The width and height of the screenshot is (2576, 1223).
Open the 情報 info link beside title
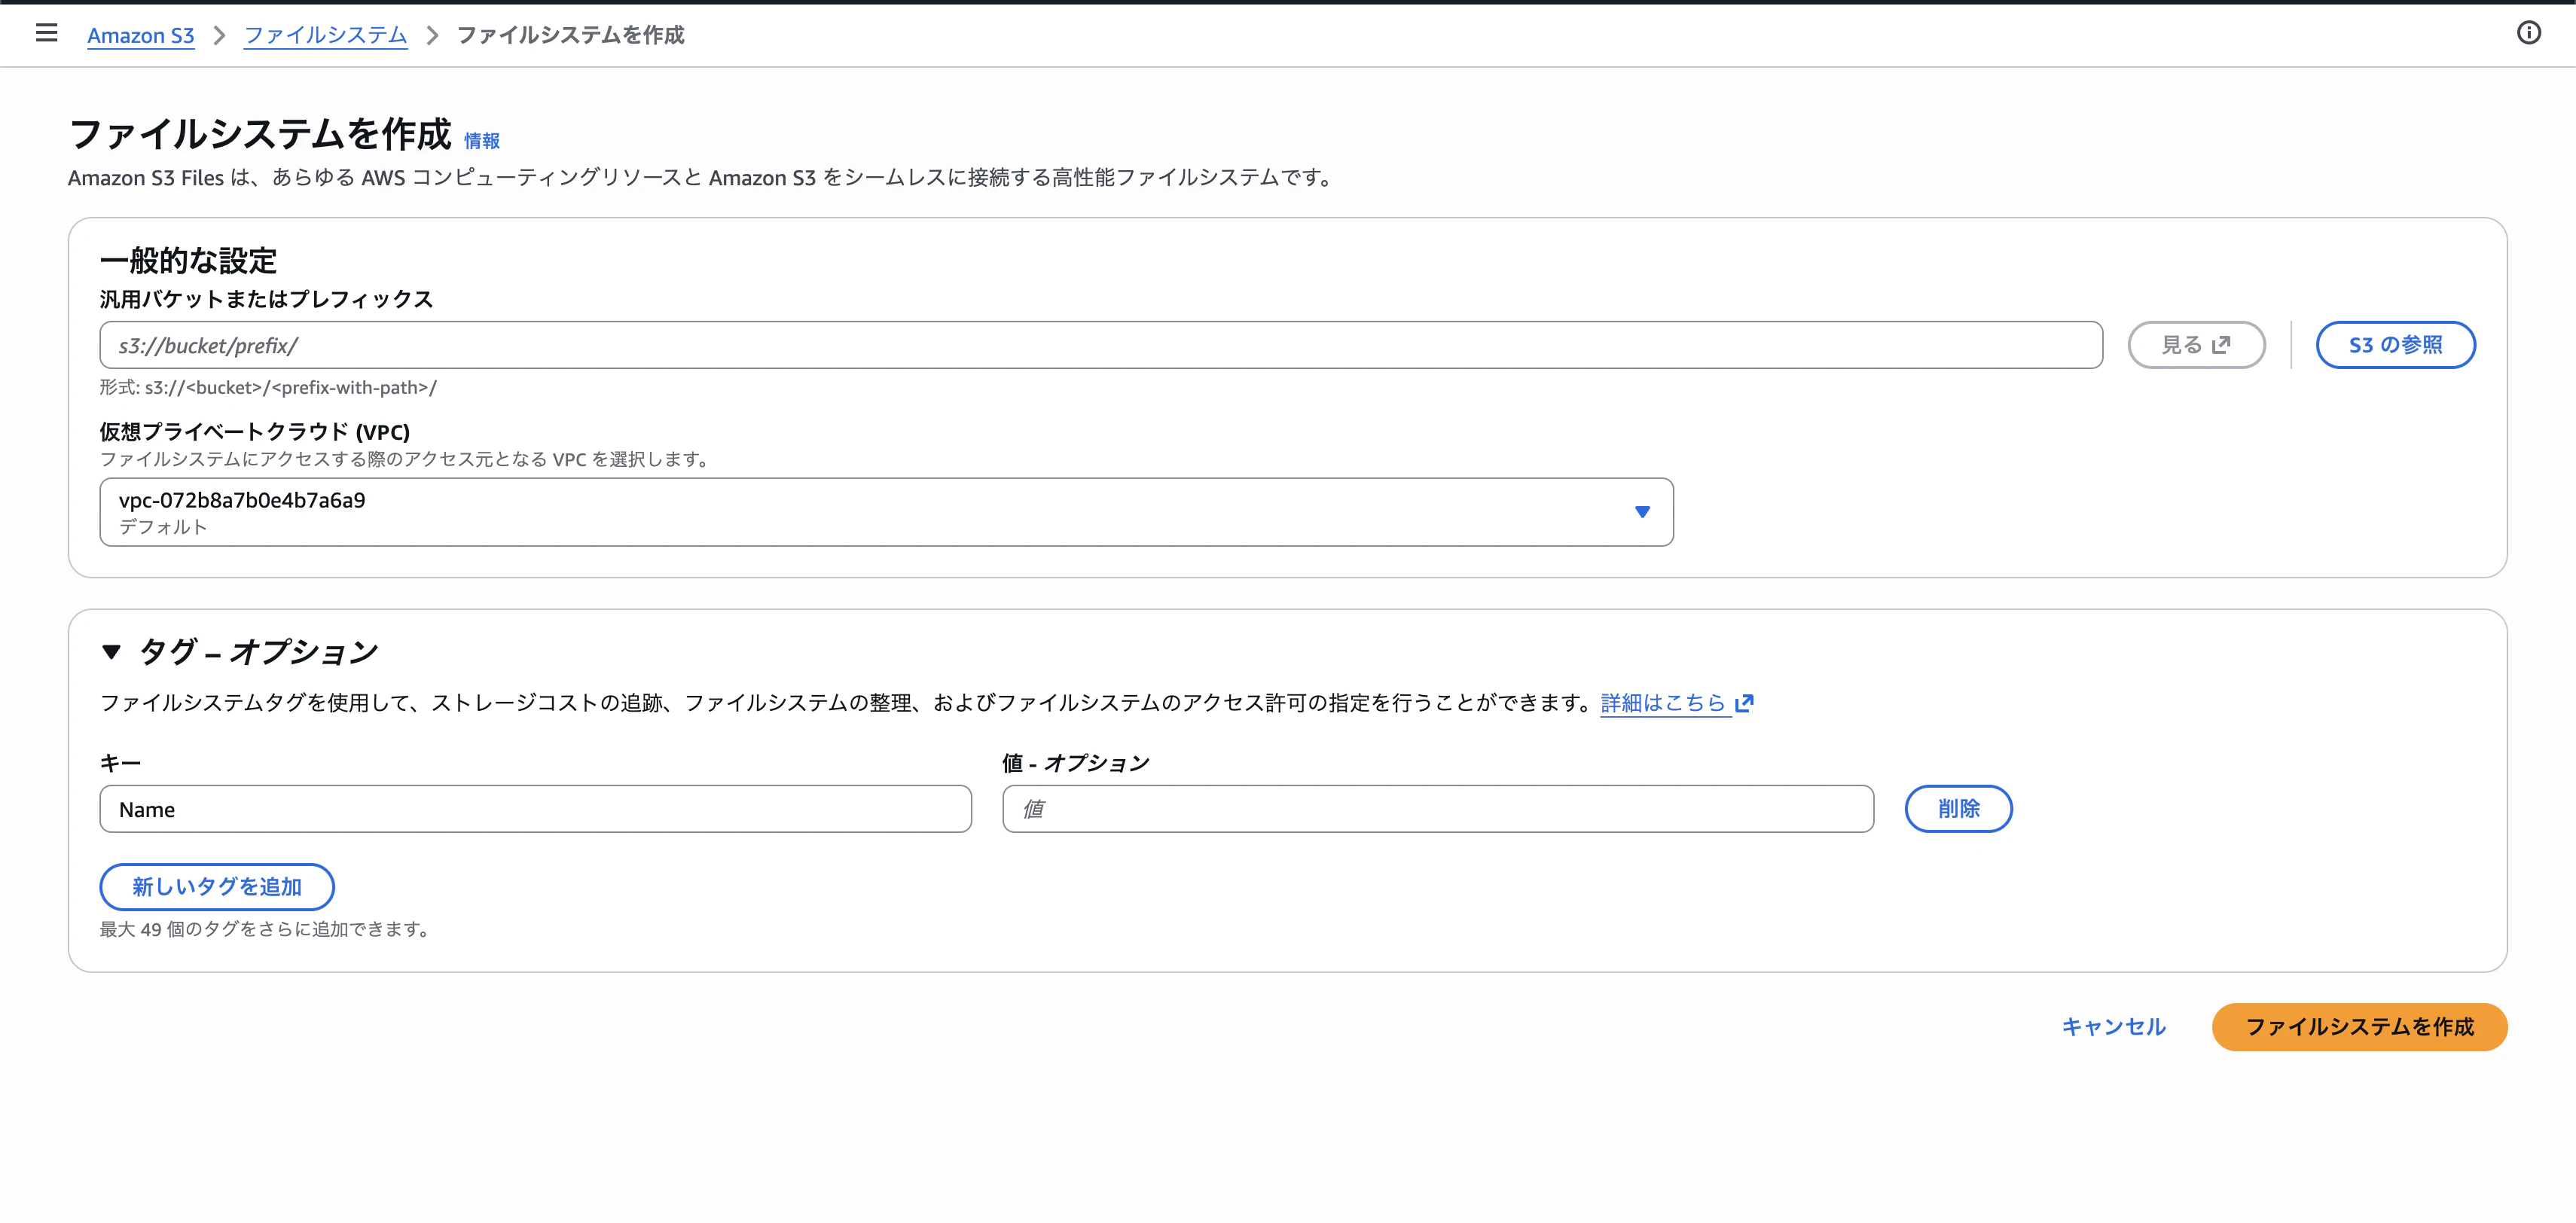click(x=481, y=141)
